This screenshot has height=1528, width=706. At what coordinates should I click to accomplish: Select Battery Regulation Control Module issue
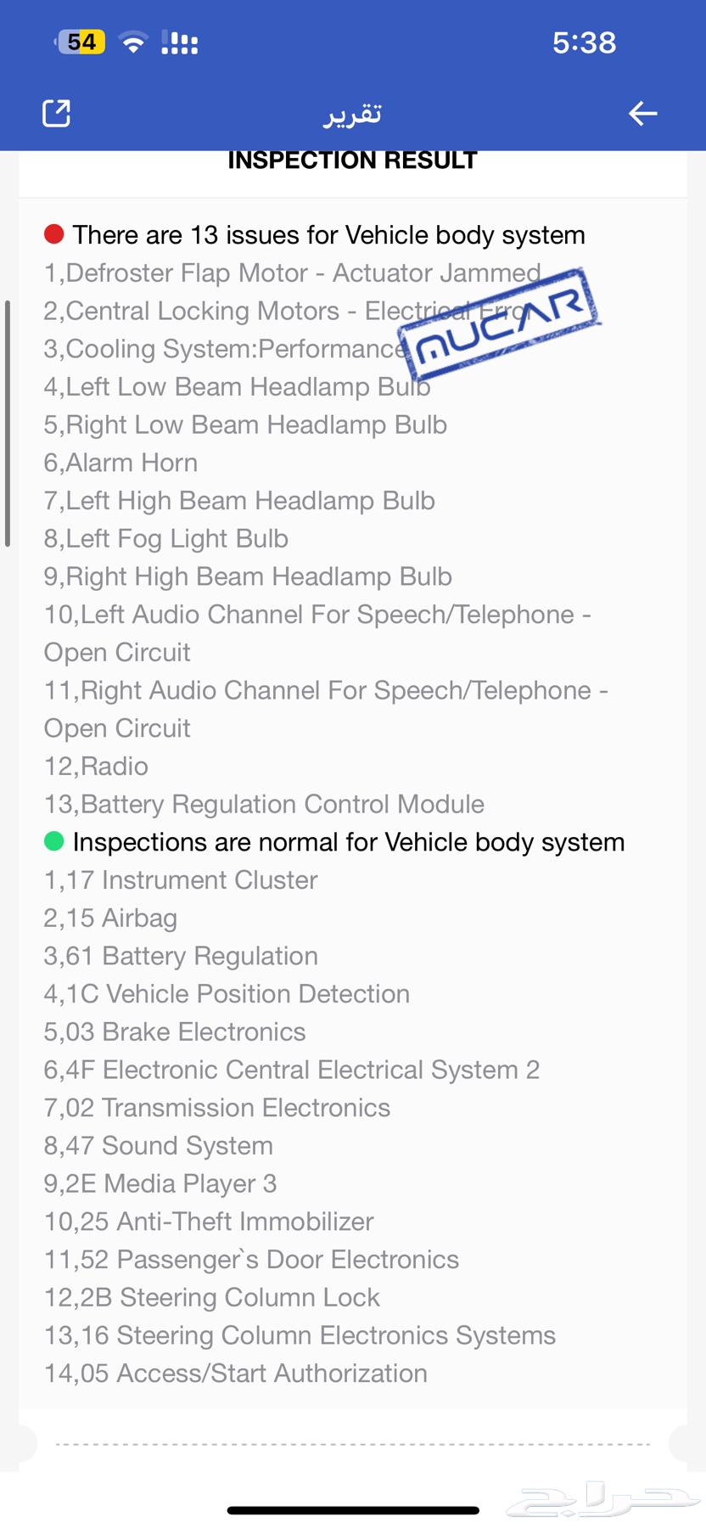tap(264, 804)
